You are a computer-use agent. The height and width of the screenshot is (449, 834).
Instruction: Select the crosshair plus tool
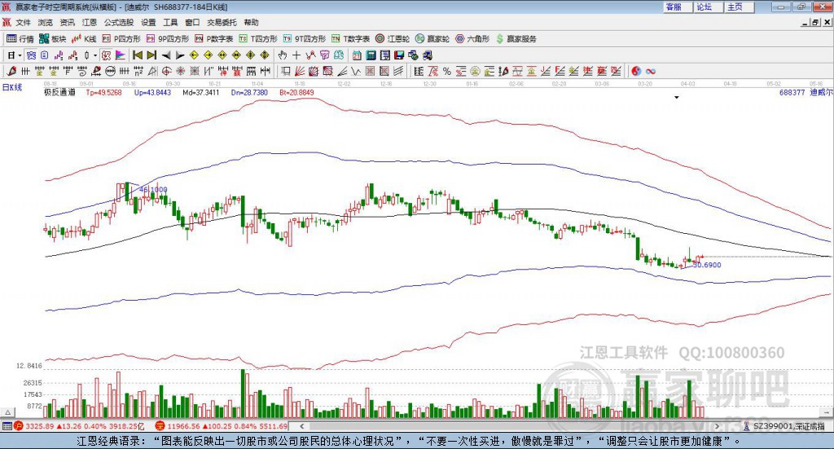tap(296, 55)
